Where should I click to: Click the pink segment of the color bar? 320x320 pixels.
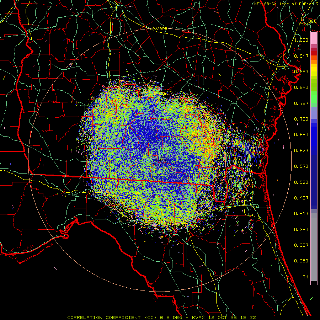tap(314, 38)
